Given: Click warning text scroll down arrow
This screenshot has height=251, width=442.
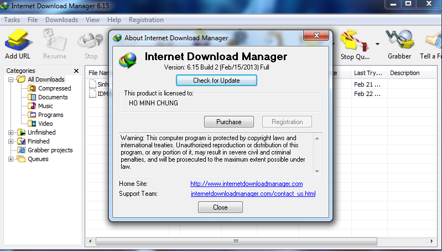Looking at the screenshot, I should (x=317, y=172).
